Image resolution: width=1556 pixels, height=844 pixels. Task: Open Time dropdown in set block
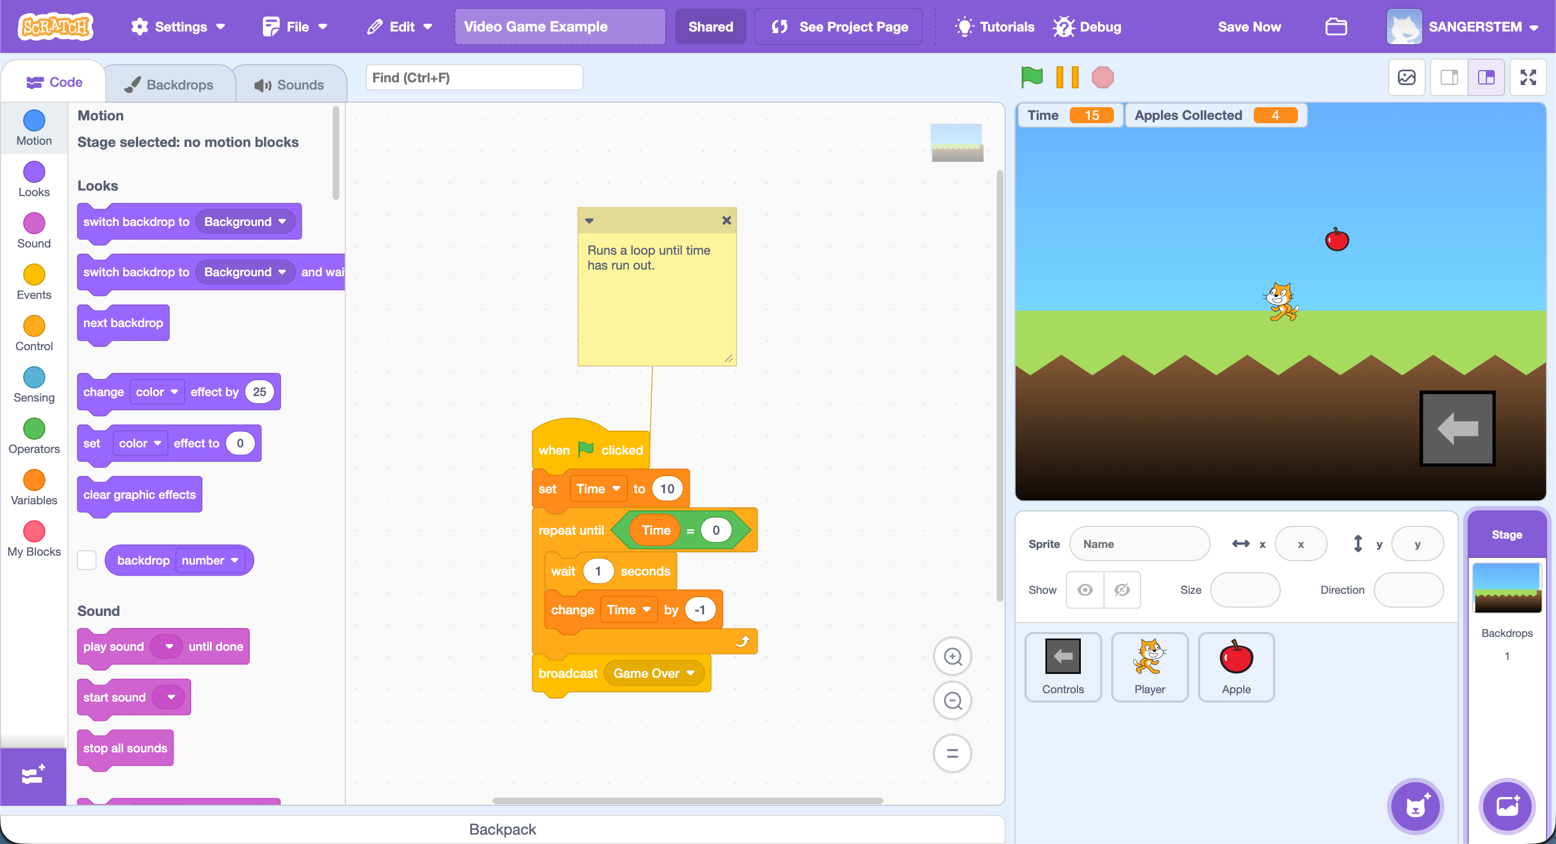598,489
